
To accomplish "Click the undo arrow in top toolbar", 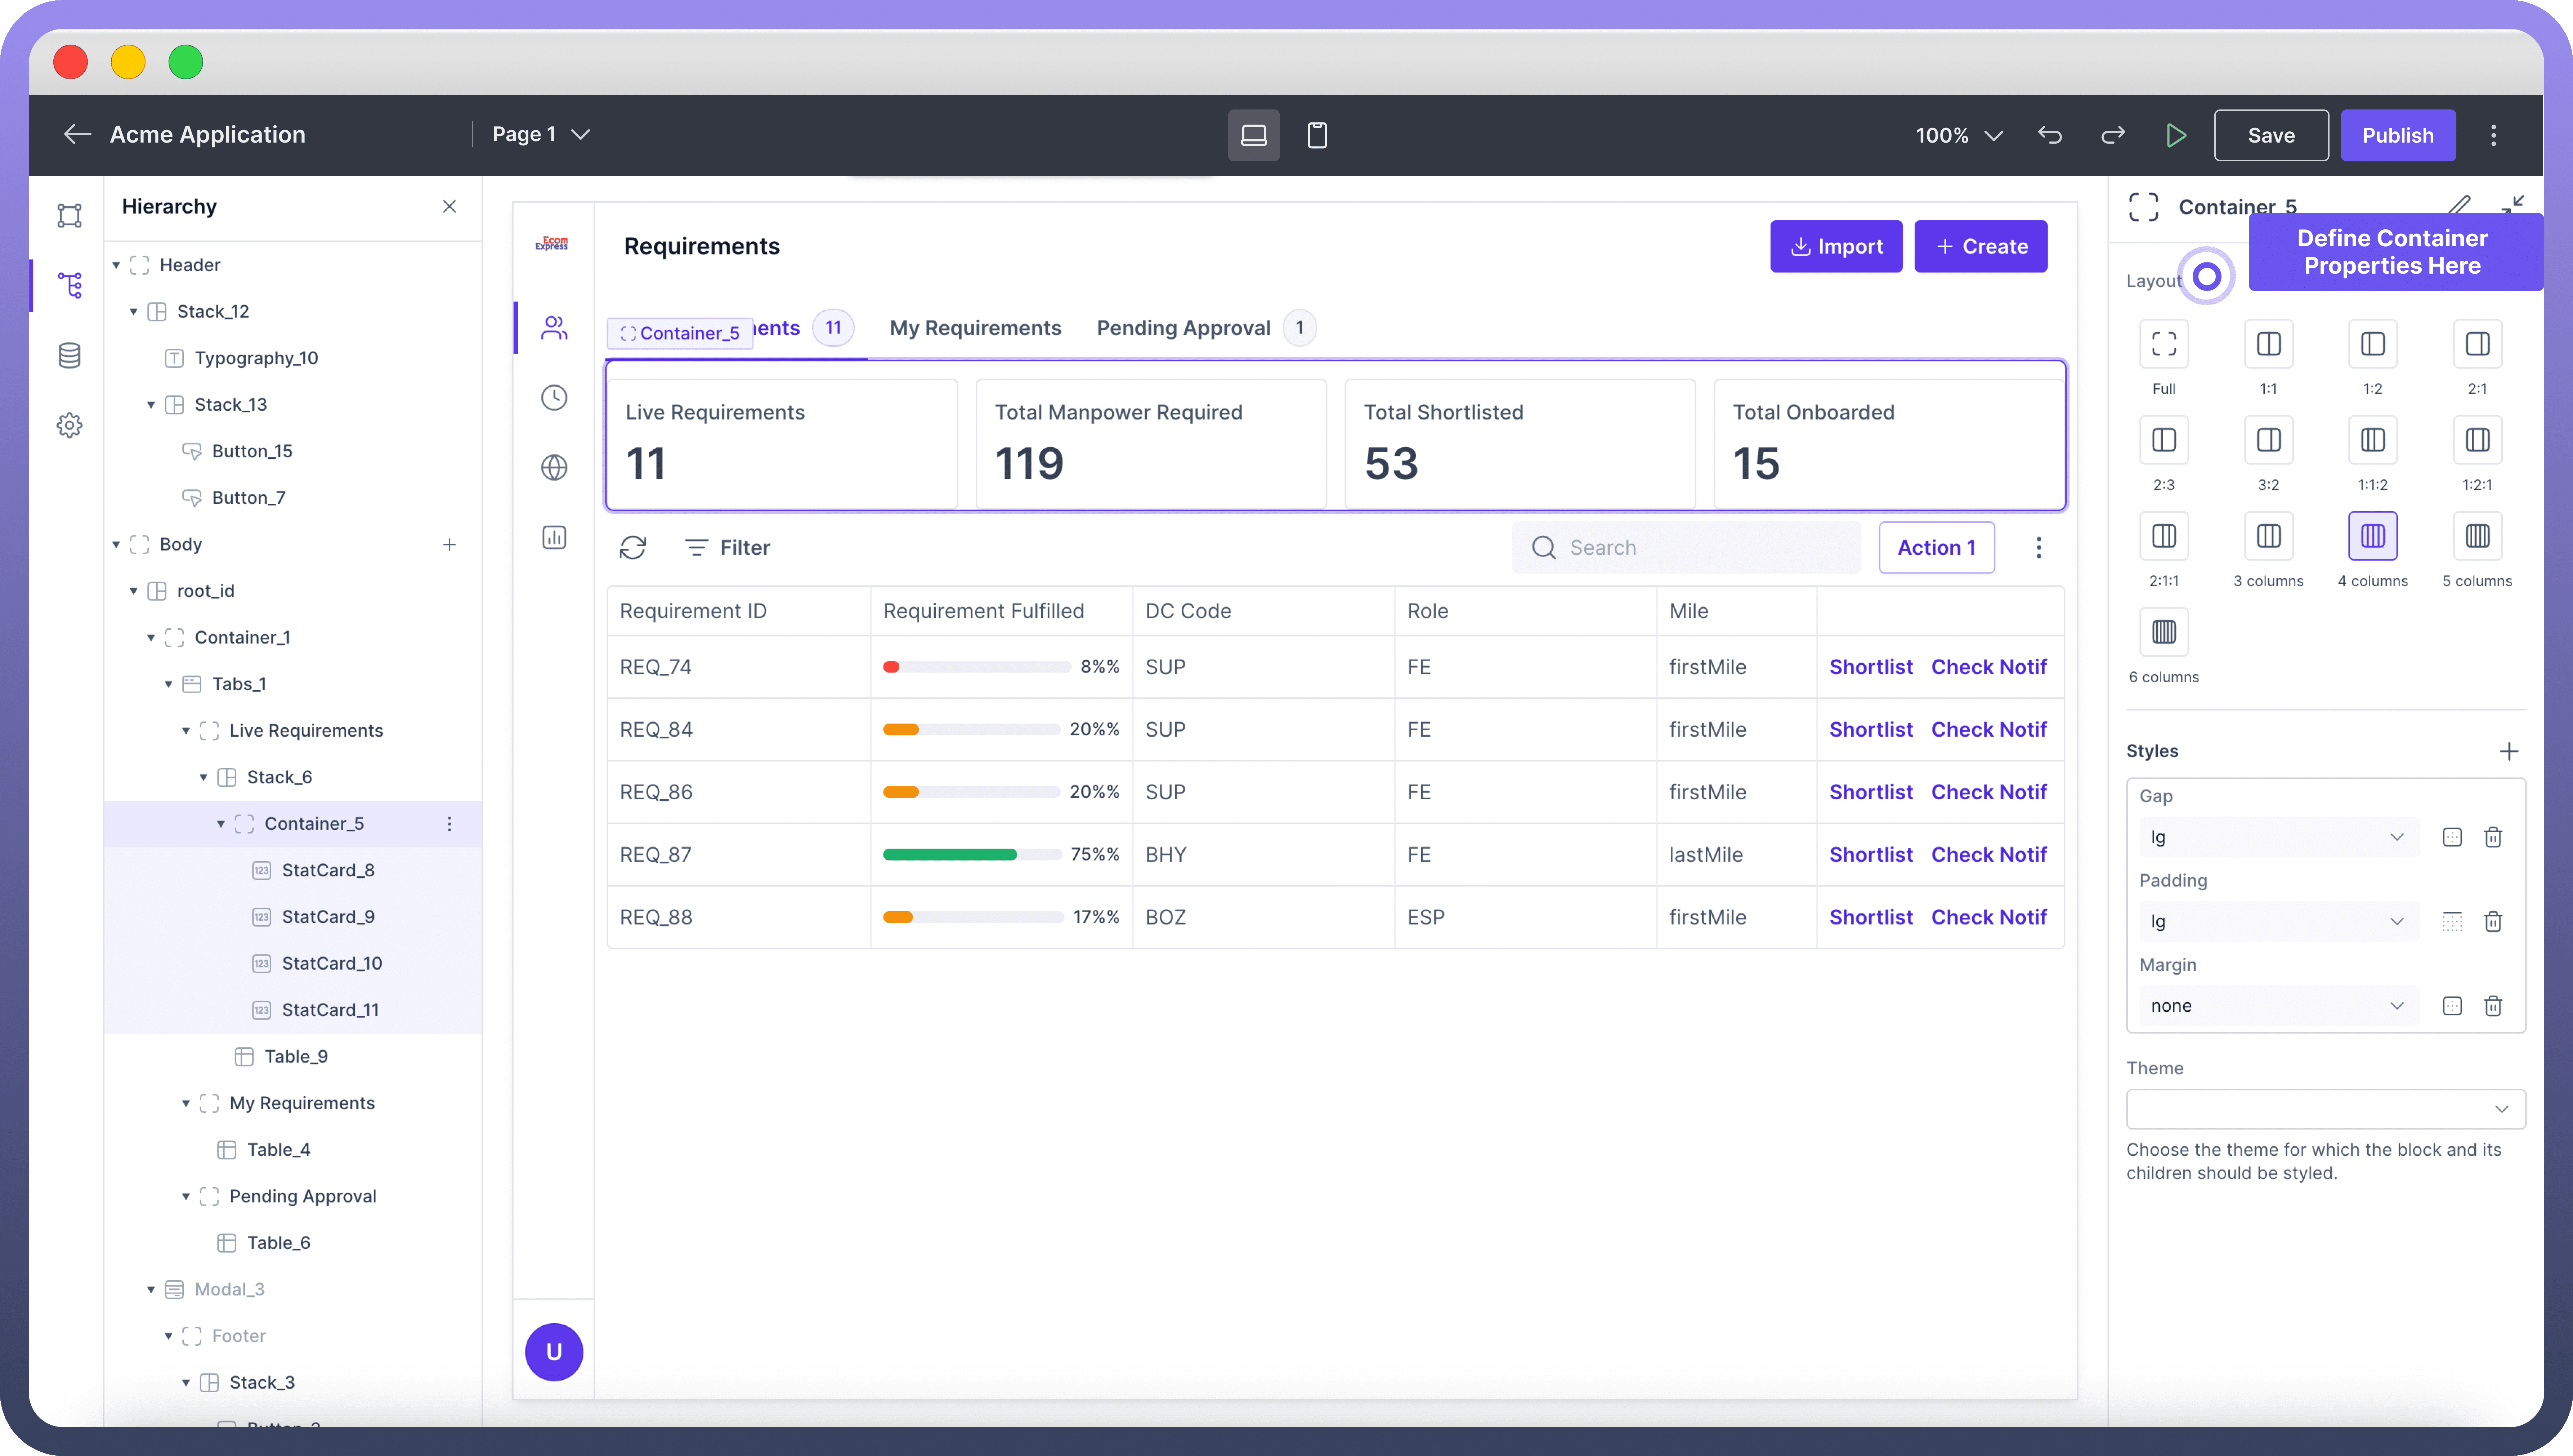I will point(2049,135).
